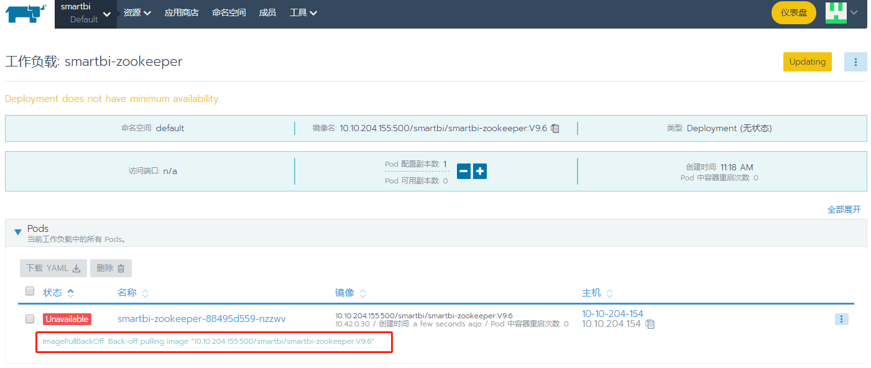This screenshot has width=871, height=368.
Task: Toggle the select-all pods checkbox
Action: (30, 291)
